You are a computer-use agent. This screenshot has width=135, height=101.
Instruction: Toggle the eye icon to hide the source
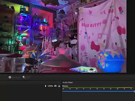tap(55, 86)
